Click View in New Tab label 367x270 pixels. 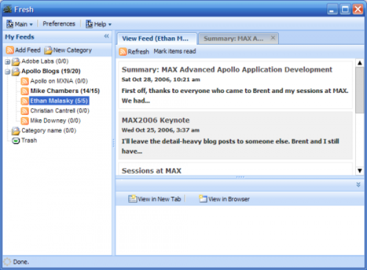click(160, 199)
